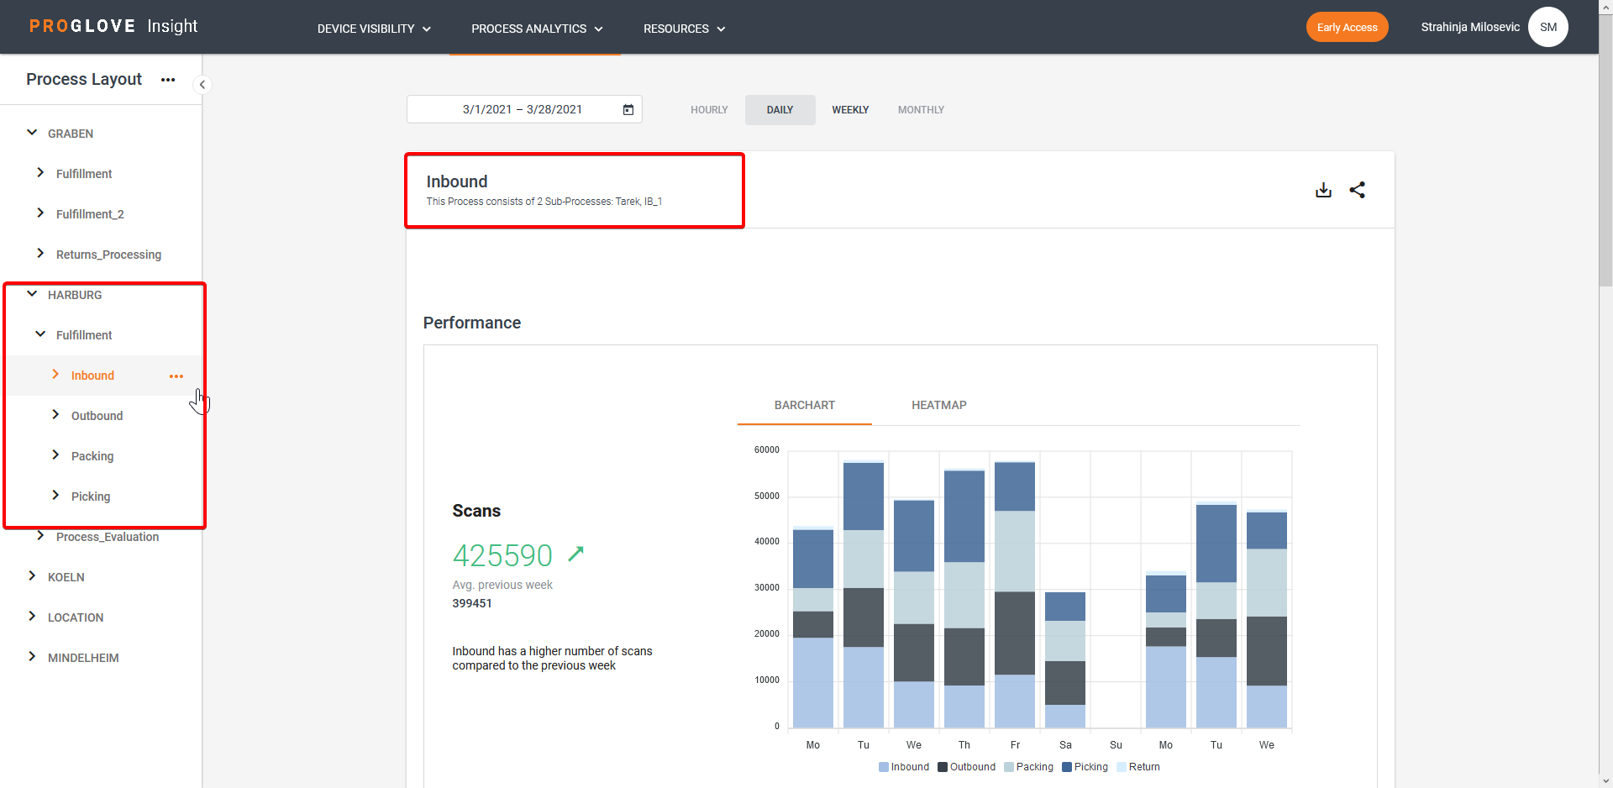Viewport: 1613px width, 788px height.
Task: Select Picking in the process tree
Action: 91,496
